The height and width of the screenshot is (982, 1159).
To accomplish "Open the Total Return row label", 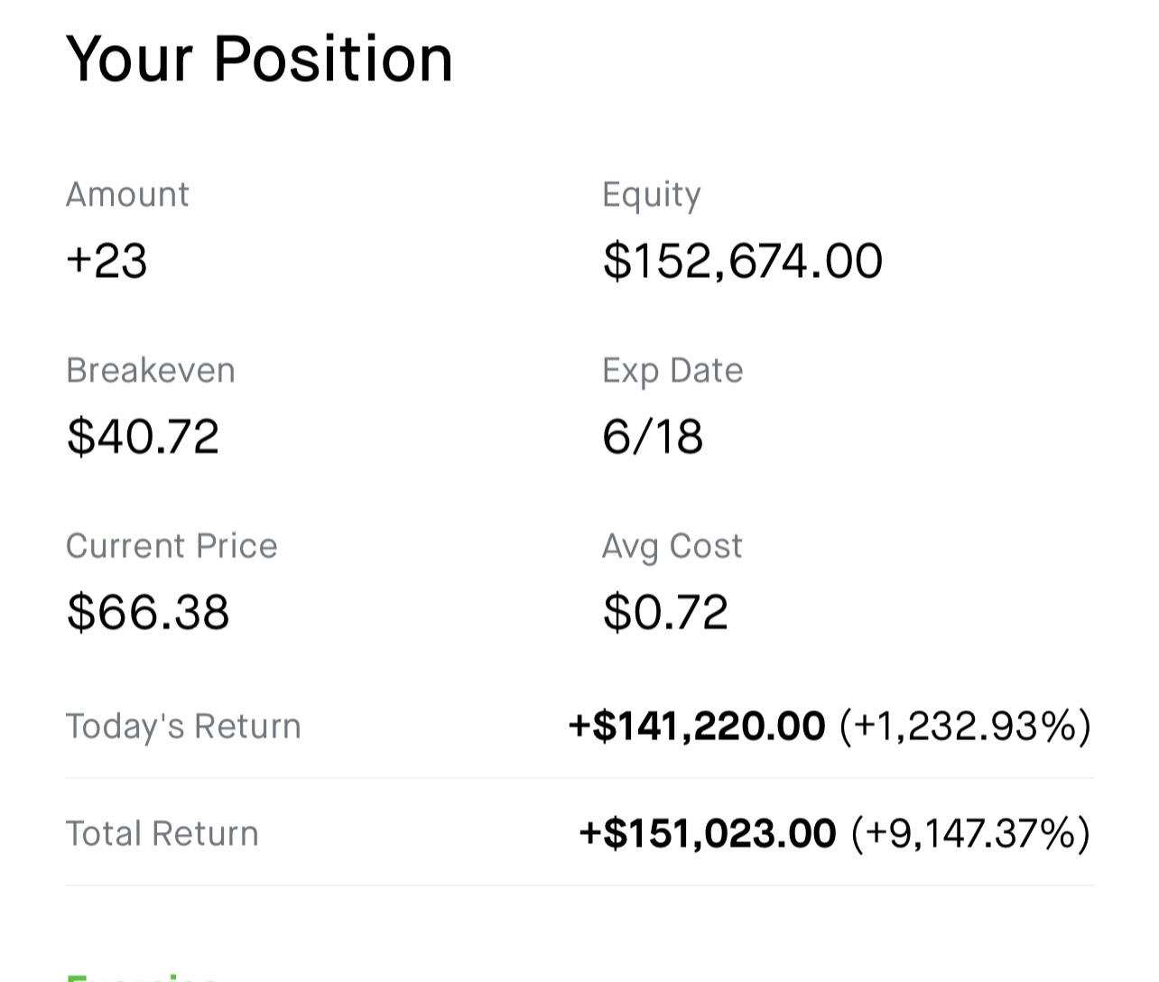I will tap(162, 833).
